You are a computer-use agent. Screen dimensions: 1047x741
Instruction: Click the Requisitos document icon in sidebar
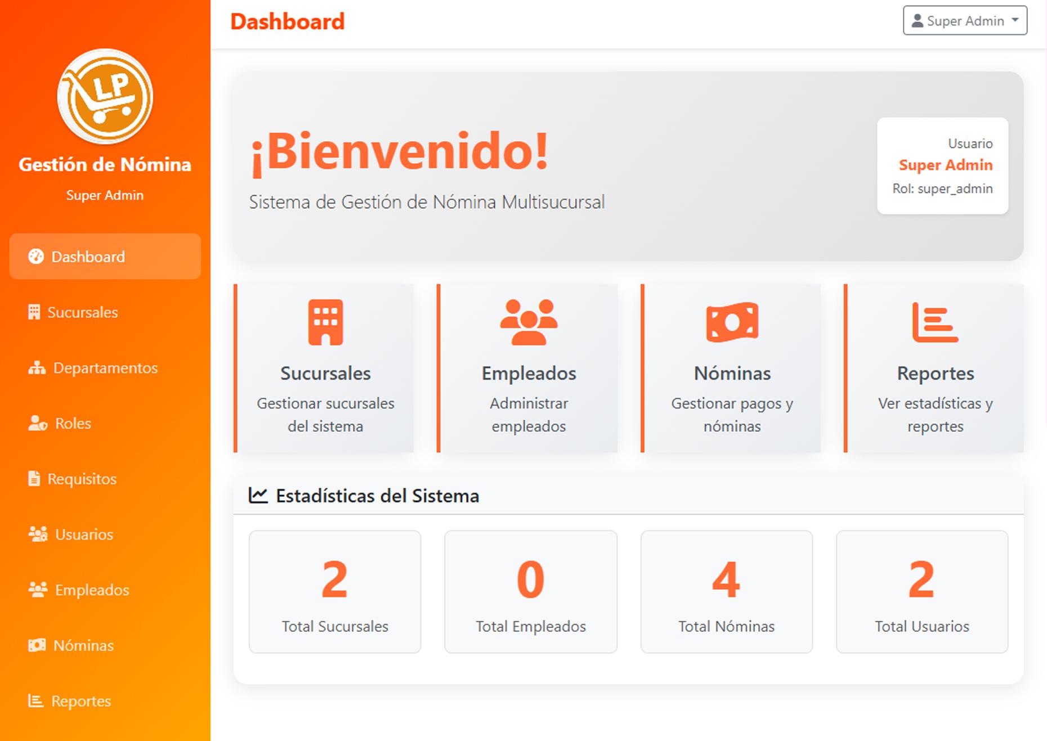pyautogui.click(x=34, y=479)
